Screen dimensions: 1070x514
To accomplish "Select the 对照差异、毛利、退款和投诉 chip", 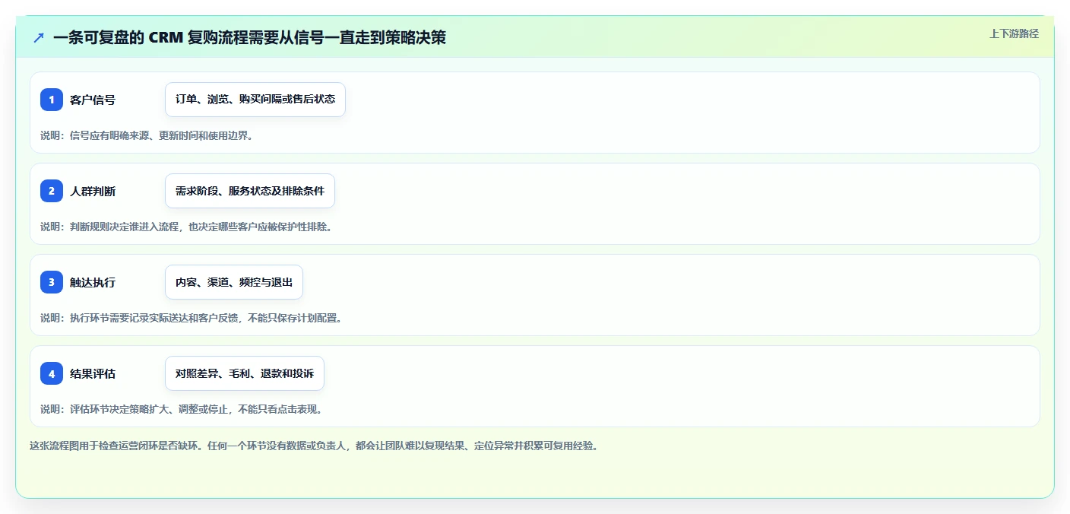I will point(245,373).
